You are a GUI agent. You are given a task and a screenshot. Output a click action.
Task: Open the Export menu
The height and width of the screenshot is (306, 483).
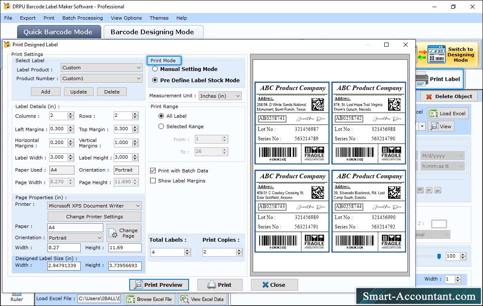[28, 18]
